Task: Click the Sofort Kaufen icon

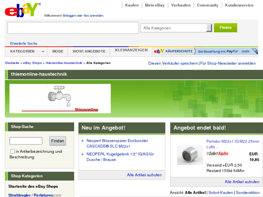Action: tap(217, 153)
